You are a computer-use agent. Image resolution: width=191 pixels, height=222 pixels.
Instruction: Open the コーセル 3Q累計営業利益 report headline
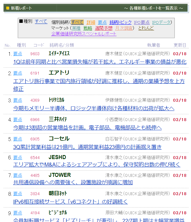pyautogui.click(x=87, y=147)
